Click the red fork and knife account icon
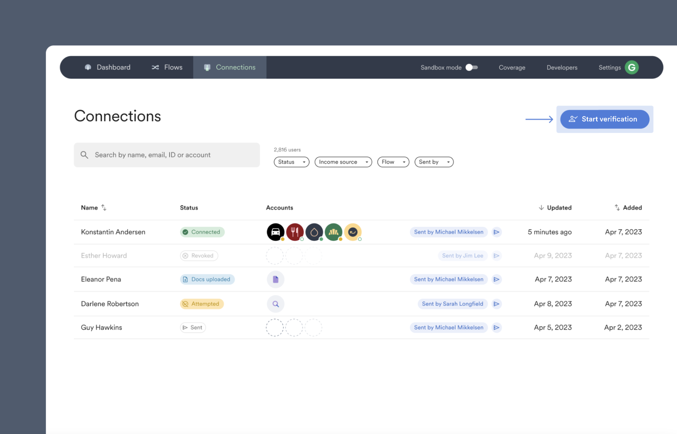Viewport: 677px width, 434px height. pyautogui.click(x=295, y=232)
